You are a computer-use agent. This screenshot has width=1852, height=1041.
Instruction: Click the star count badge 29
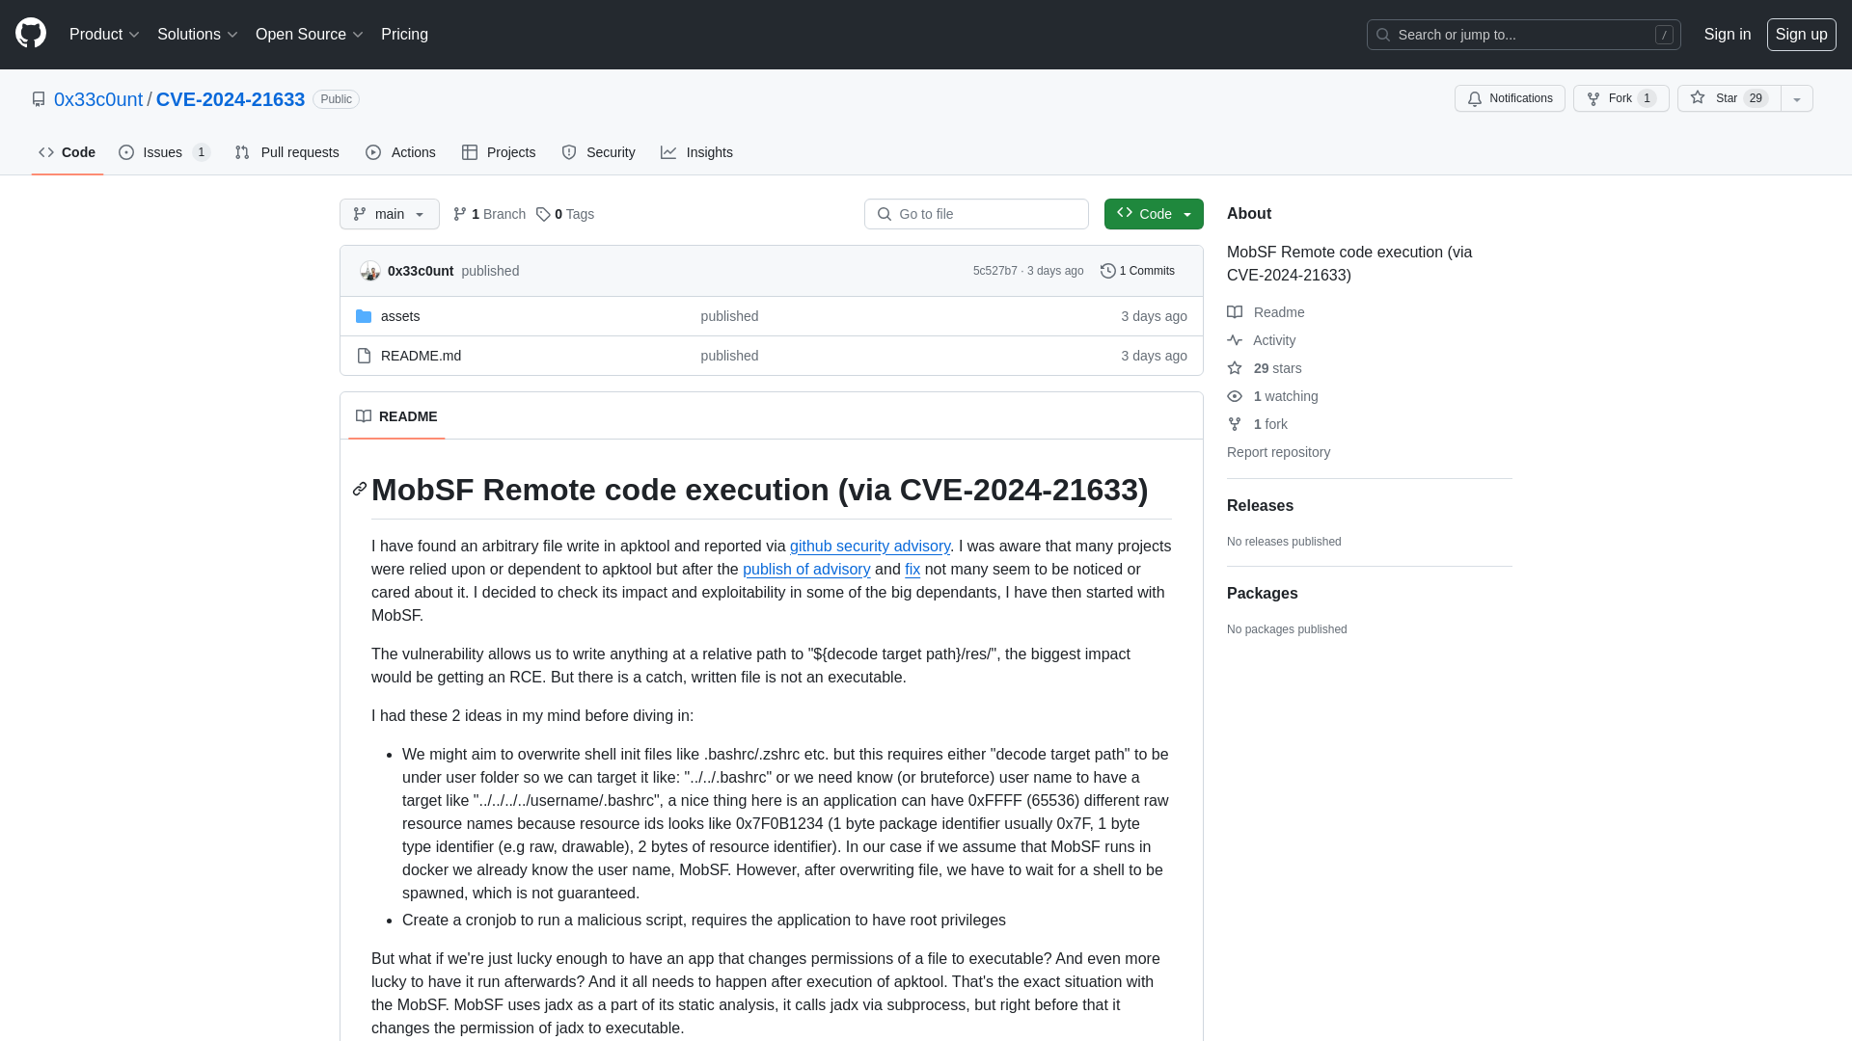[1756, 98]
